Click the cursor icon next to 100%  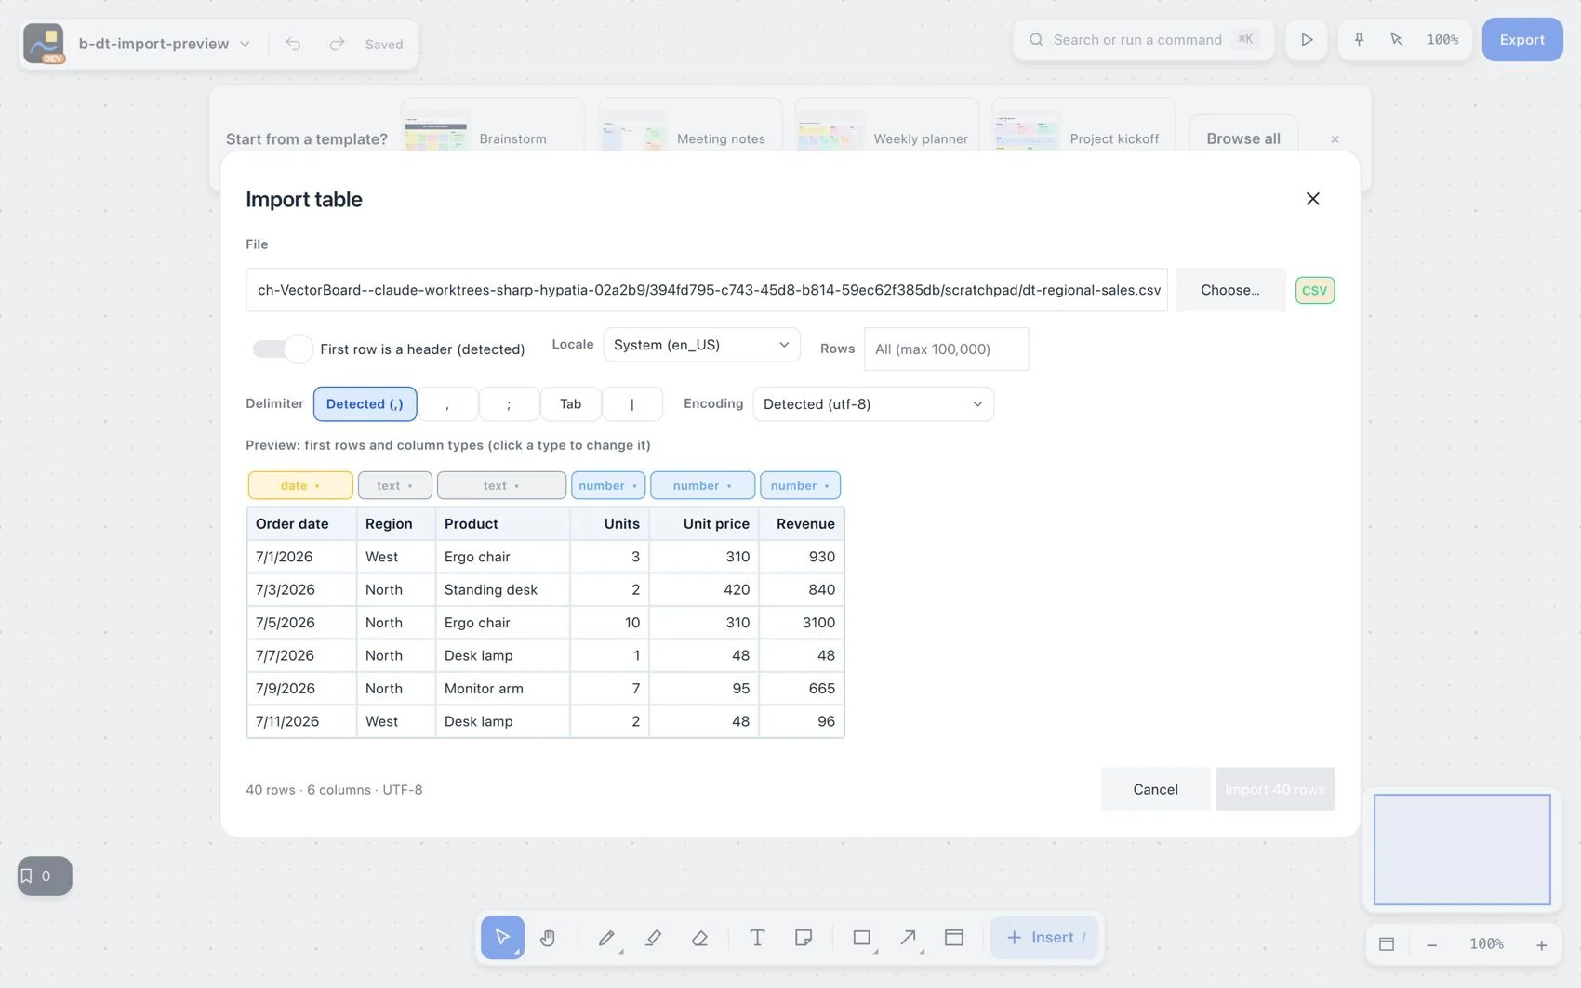(1396, 39)
